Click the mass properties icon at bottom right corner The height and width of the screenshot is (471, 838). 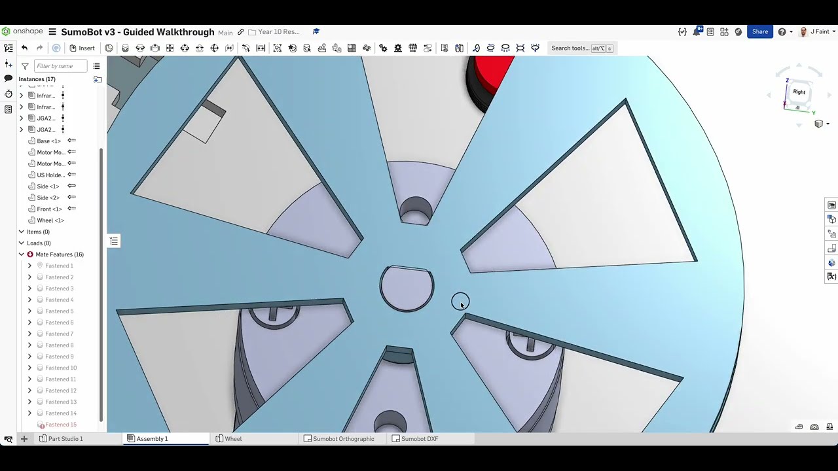click(x=829, y=427)
